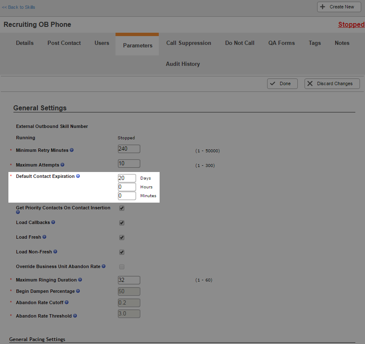Image resolution: width=365 pixels, height=344 pixels.
Task: Click the Minimum Retry Minutes input field
Action: click(x=129, y=149)
